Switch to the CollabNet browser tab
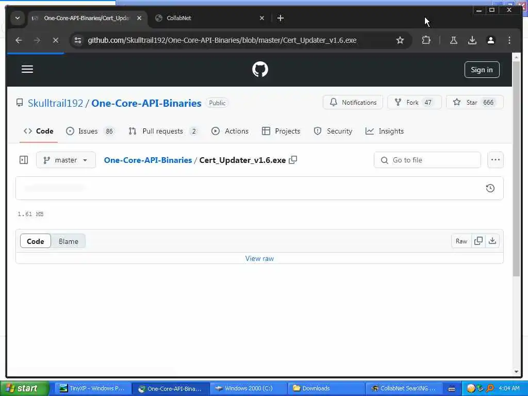Screen dimensions: 528x396 209,18
